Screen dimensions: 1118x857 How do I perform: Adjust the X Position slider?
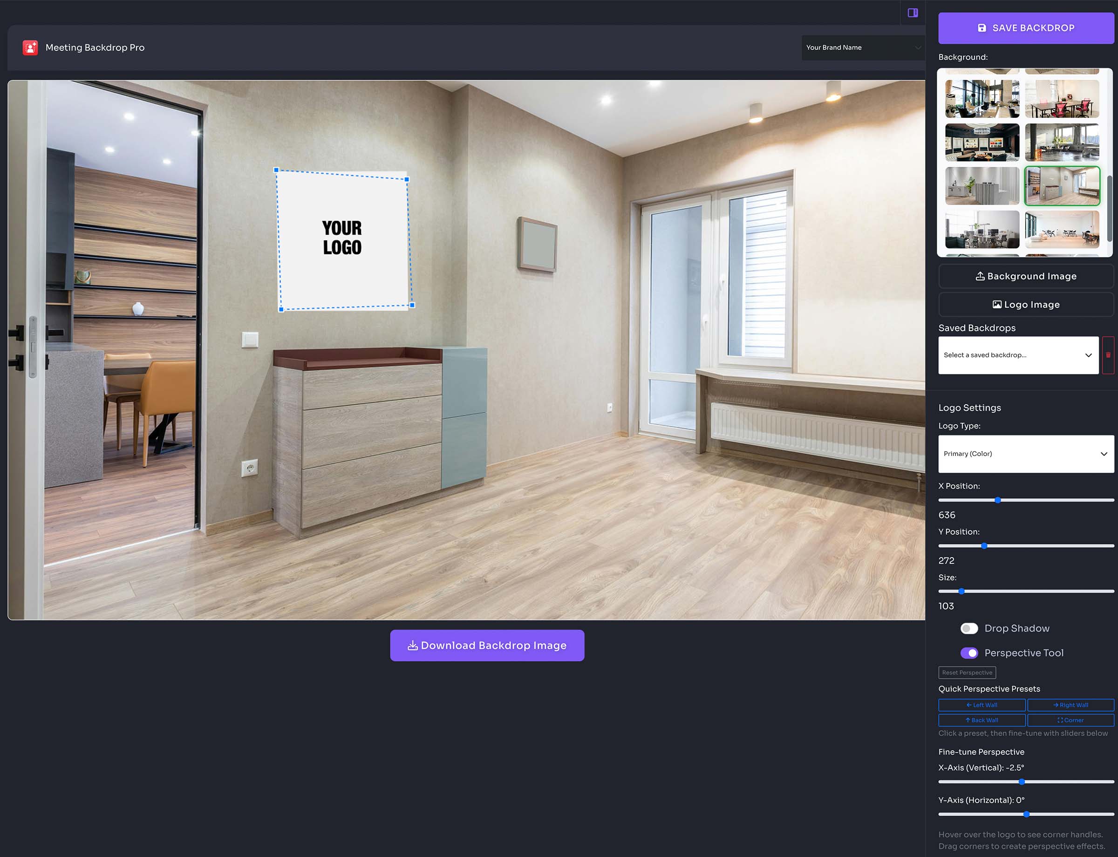click(x=997, y=500)
